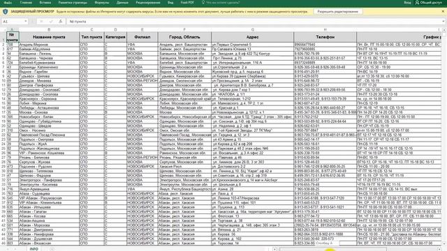Expand the formula bar chevron
Image resolution: width=447 pixels, height=251 pixels.
(444, 22)
